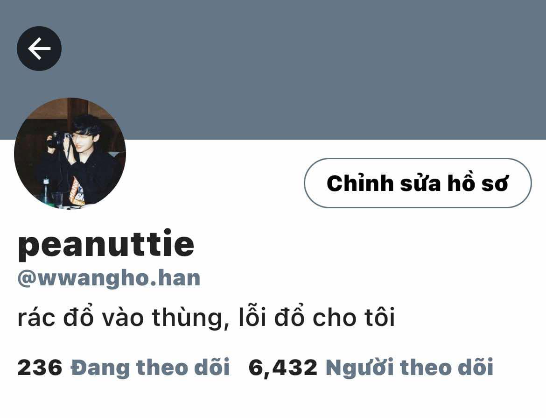Open the circular profile avatar photo
This screenshot has width=546, height=418.
coord(70,153)
